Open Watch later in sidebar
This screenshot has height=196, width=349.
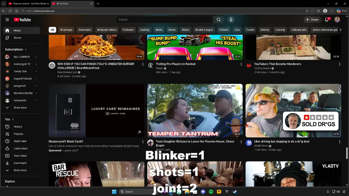22,141
